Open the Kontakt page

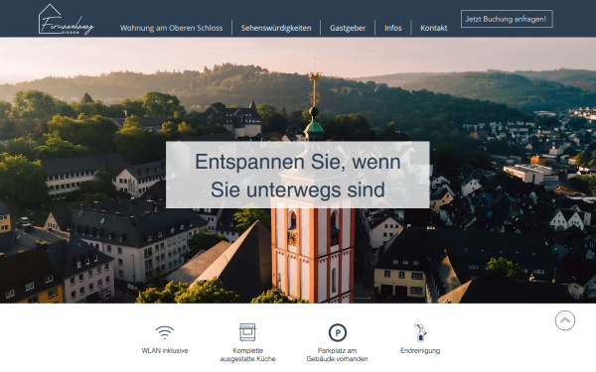point(434,28)
